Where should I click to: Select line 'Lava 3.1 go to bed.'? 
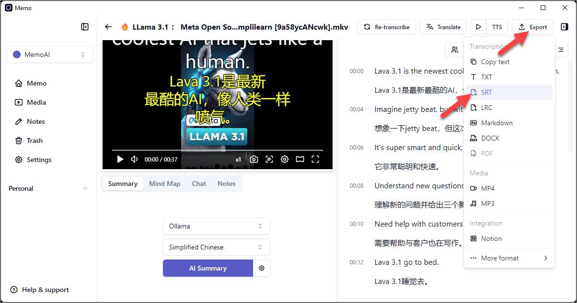406,262
